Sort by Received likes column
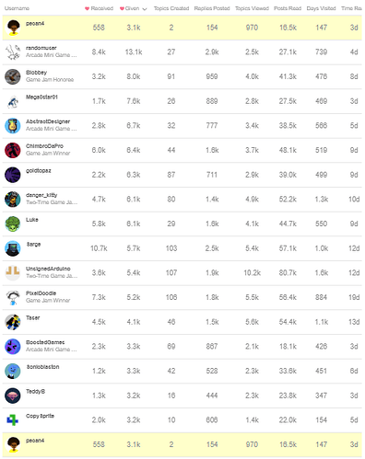This screenshot has height=459, width=365. (x=99, y=8)
